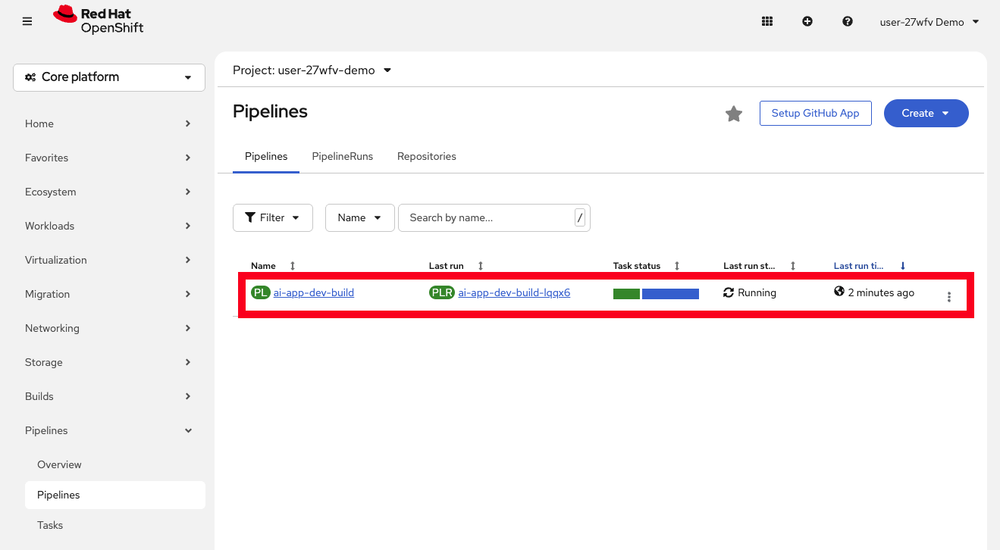The height and width of the screenshot is (550, 1000).
Task: Open the help question mark icon
Action: point(848,22)
